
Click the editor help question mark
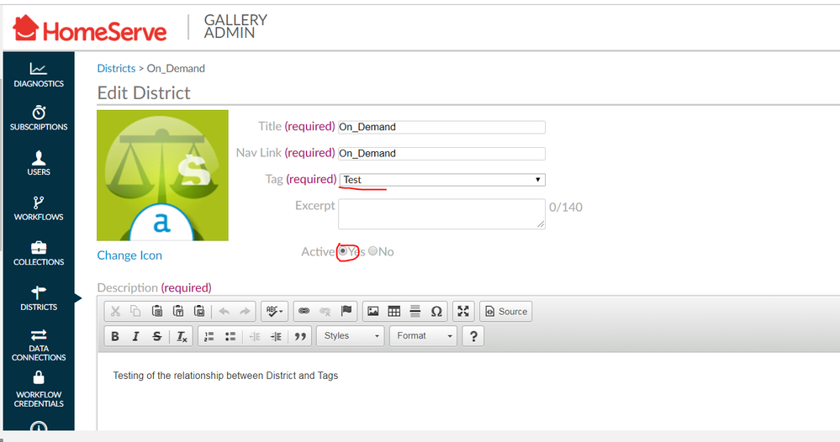(473, 336)
